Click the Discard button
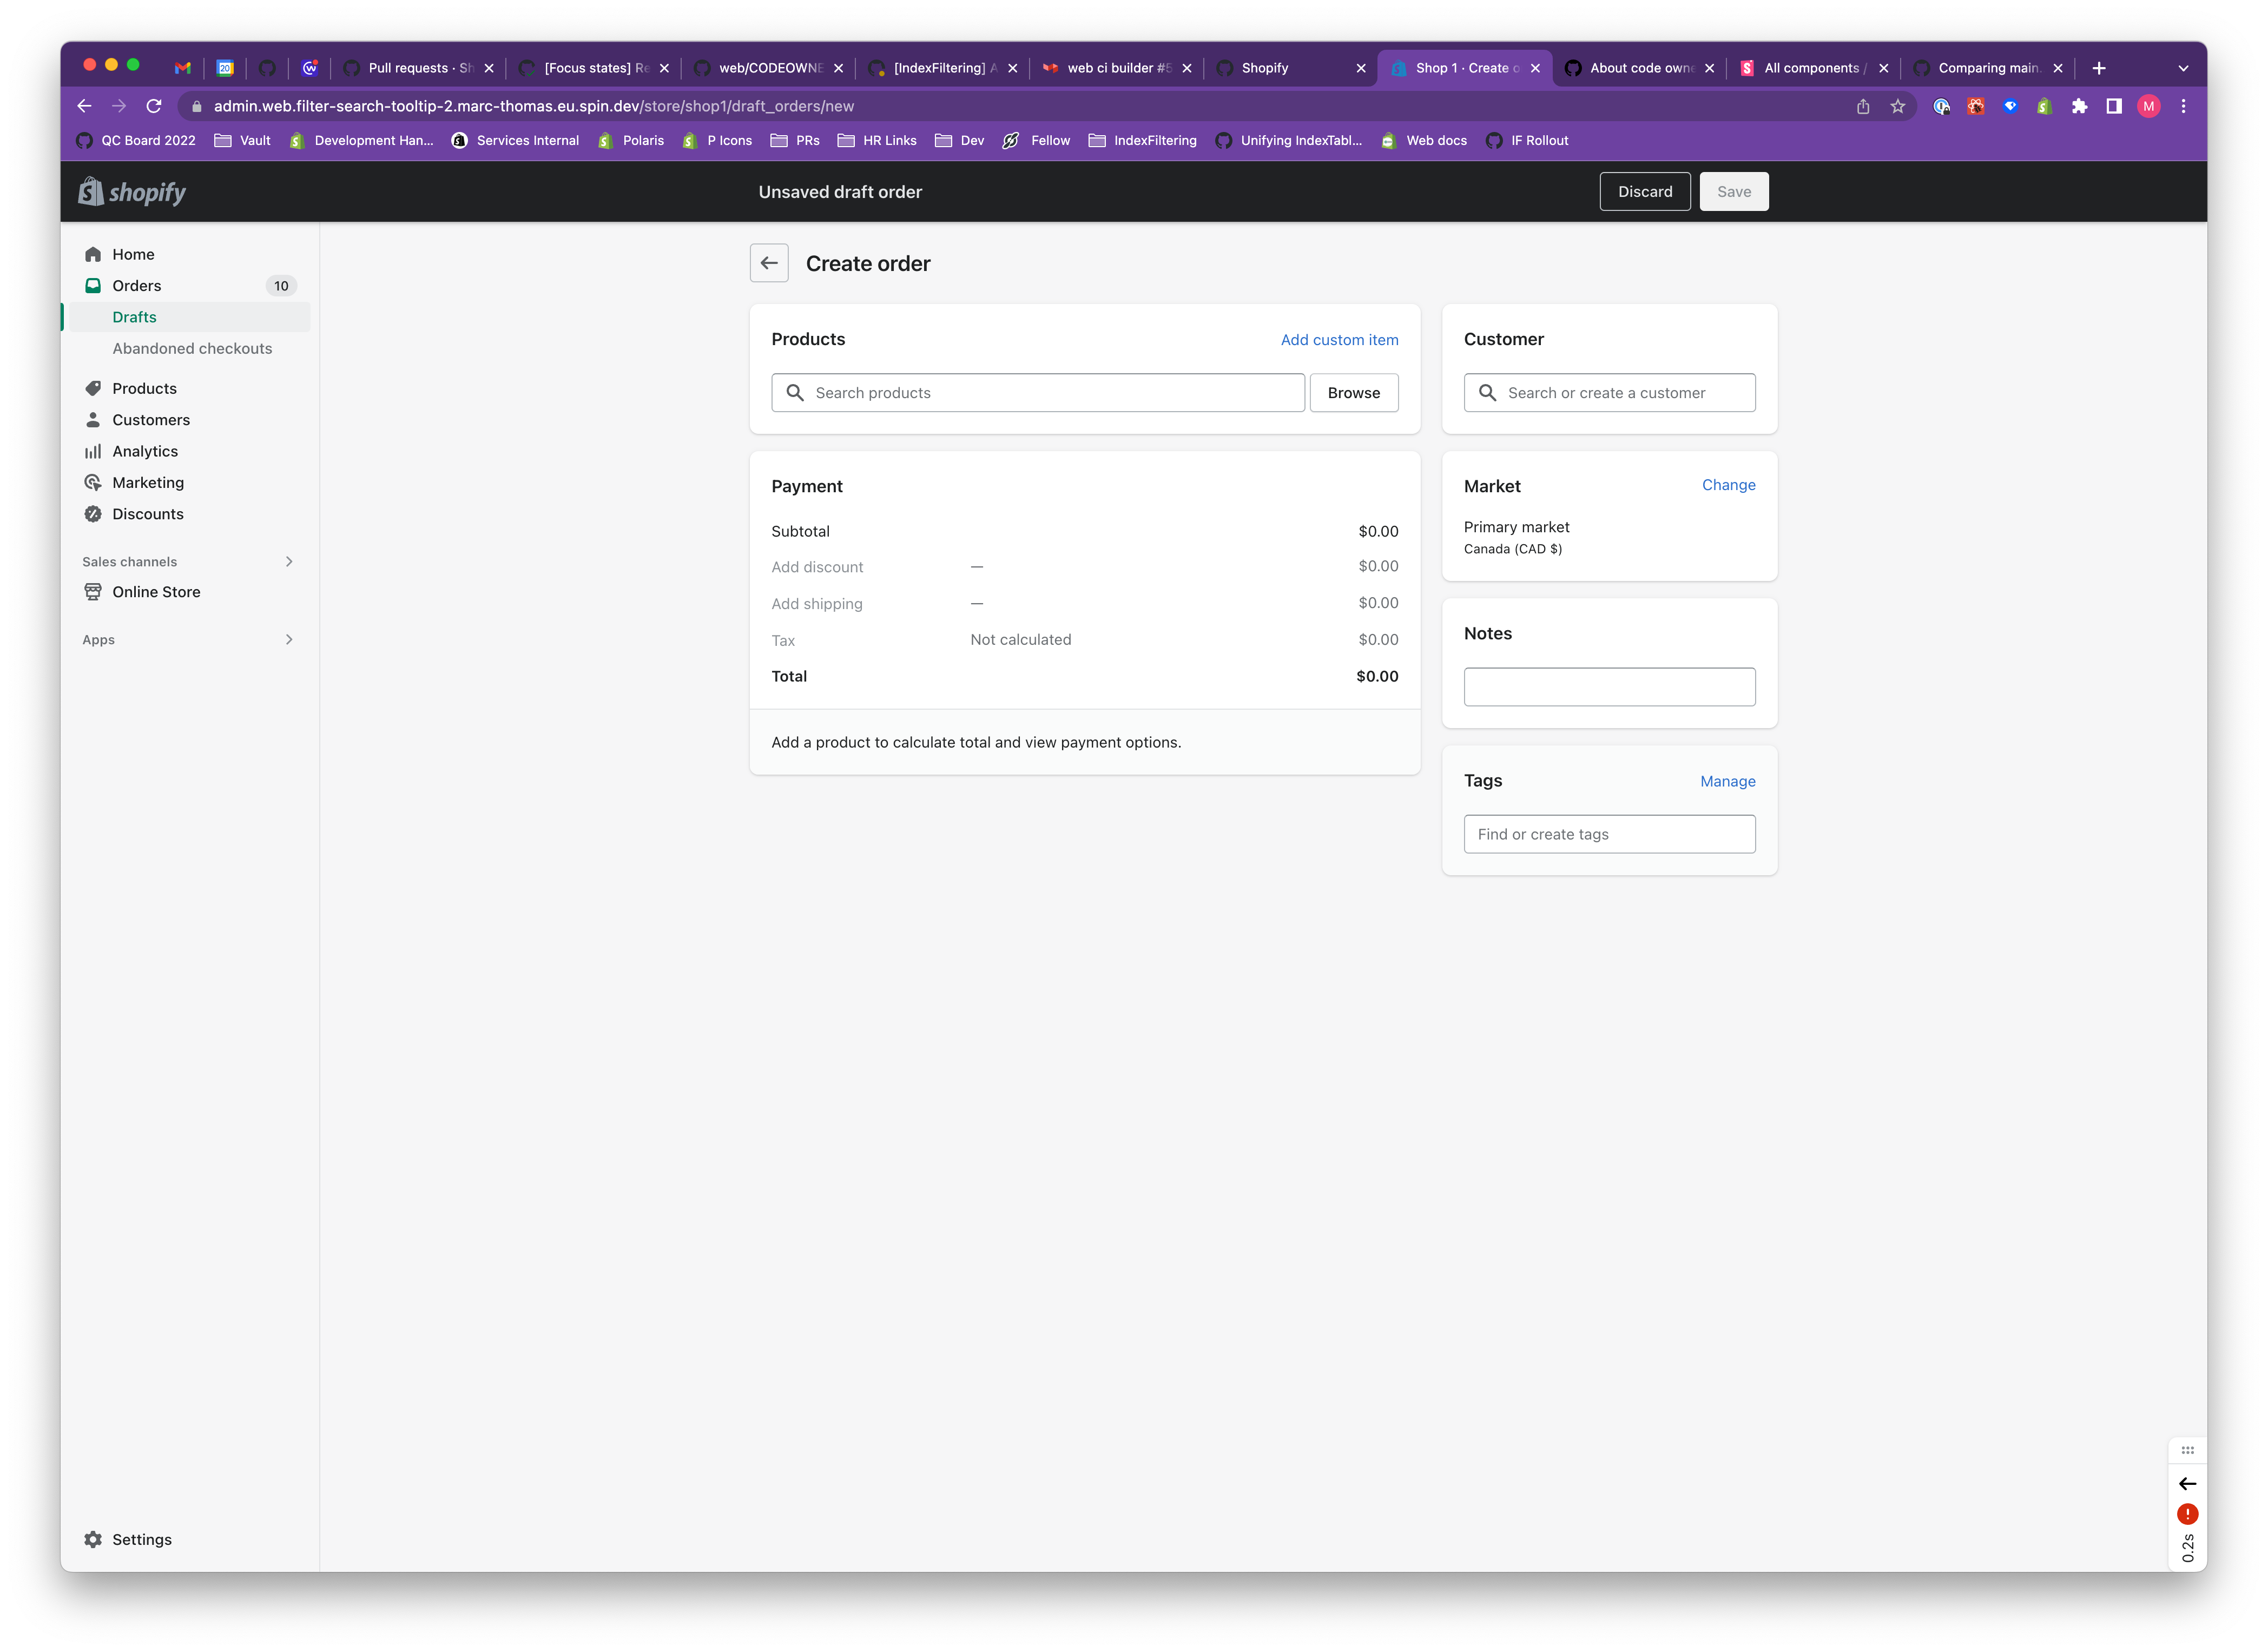The height and width of the screenshot is (1652, 2268). pyautogui.click(x=1644, y=192)
